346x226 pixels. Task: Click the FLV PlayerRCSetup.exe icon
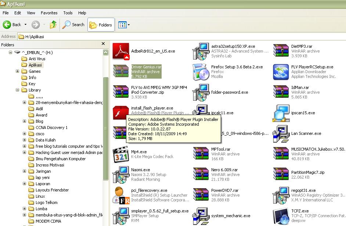pyautogui.click(x=281, y=72)
